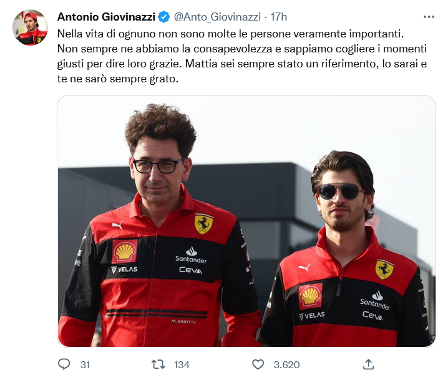Click the retweet arrows icon
This screenshot has height=380, width=448.
(x=158, y=364)
